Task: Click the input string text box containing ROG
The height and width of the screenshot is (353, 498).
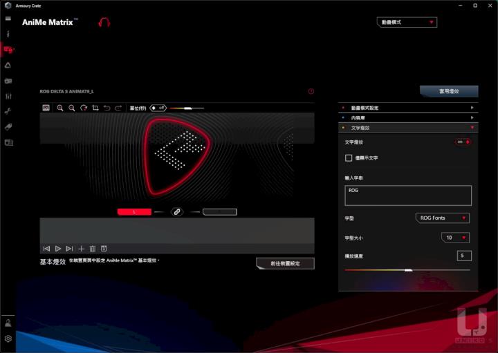Action: point(408,195)
